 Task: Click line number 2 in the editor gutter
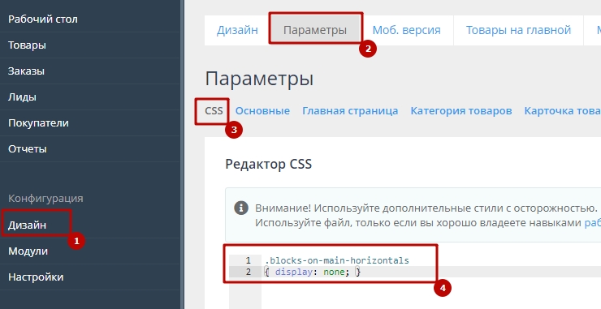(248, 272)
